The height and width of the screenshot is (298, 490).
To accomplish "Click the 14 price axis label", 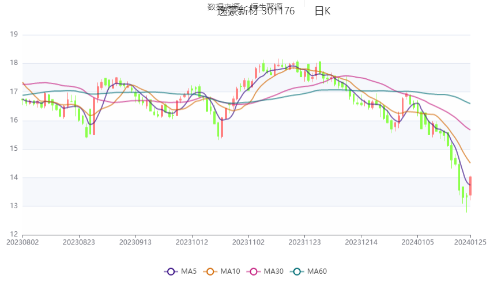I will [14, 177].
